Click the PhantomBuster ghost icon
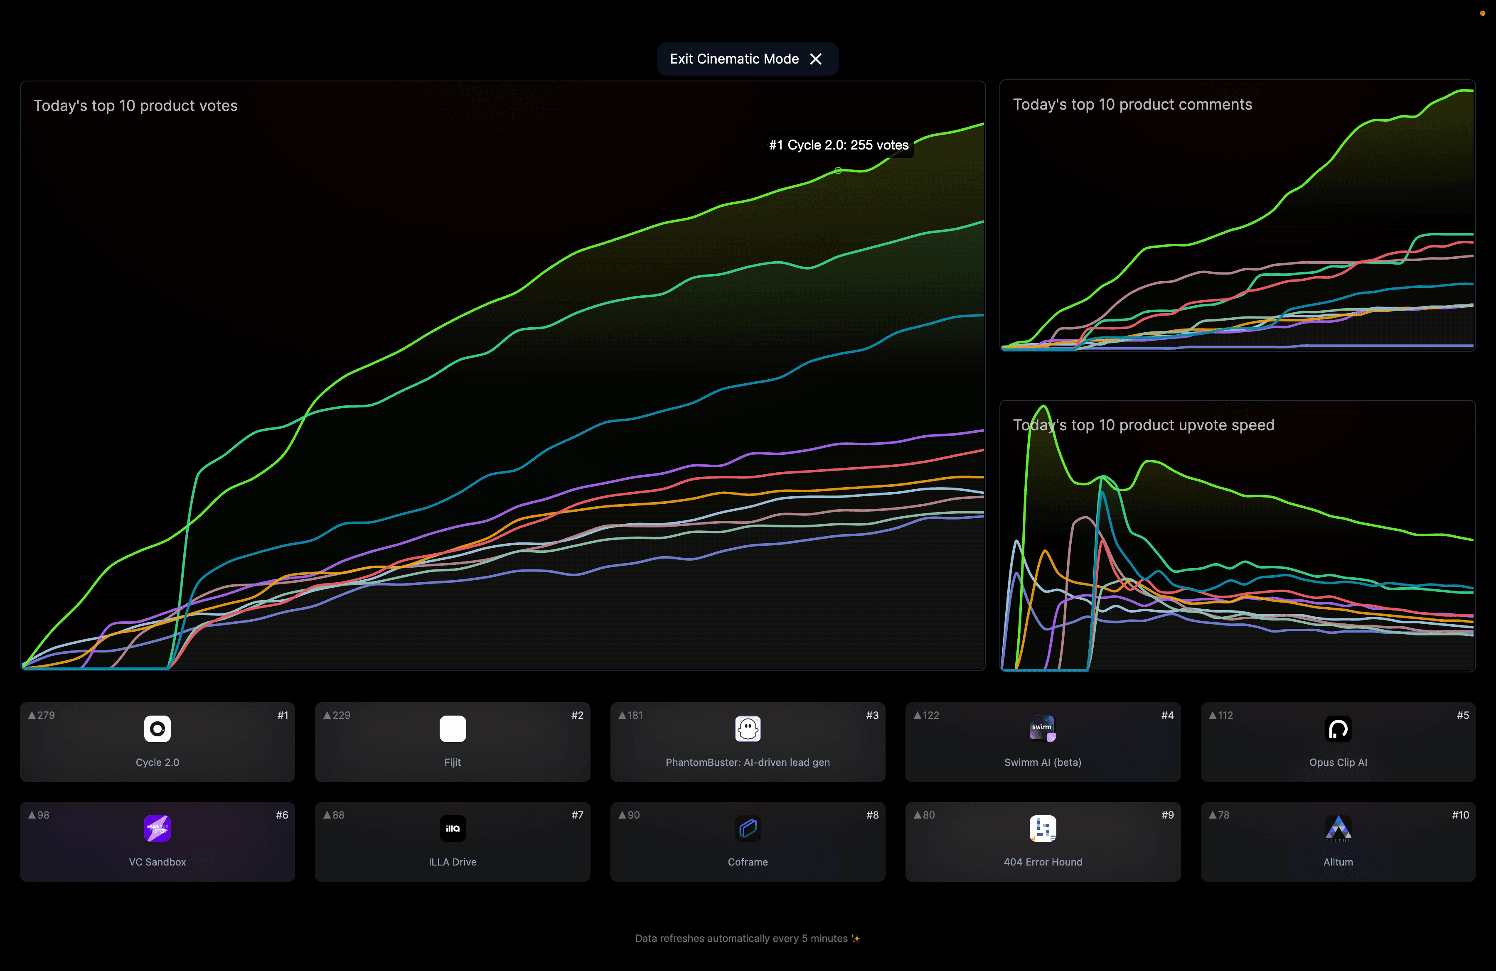The image size is (1496, 971). click(747, 728)
